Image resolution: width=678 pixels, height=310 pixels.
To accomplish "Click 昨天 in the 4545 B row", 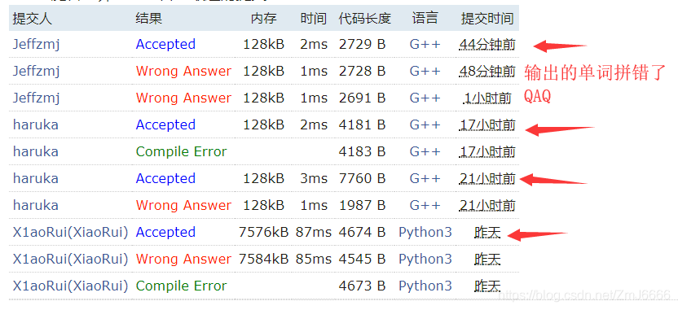I will [x=487, y=259].
